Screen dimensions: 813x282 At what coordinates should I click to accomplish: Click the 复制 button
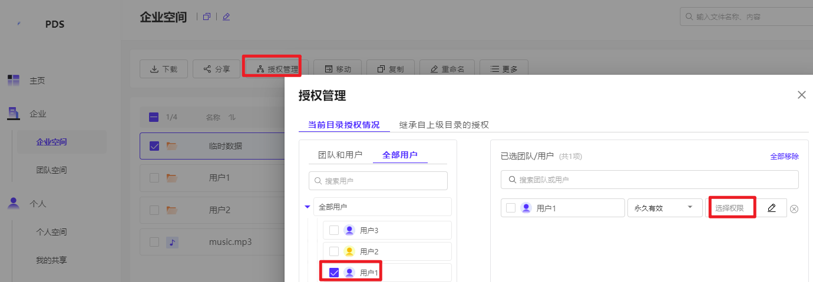391,69
